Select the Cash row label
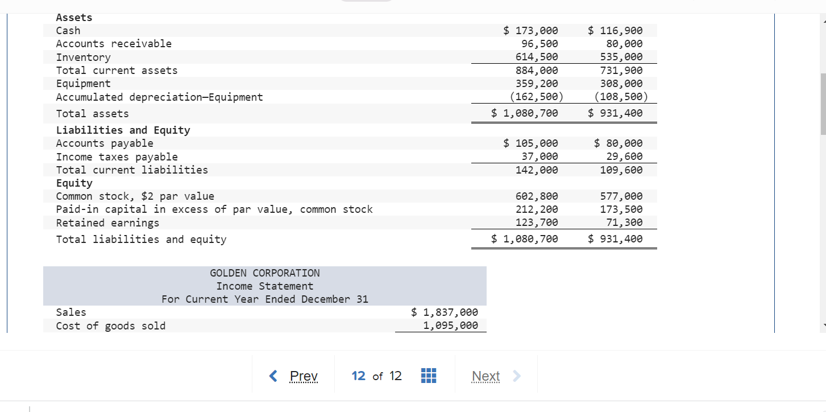The width and height of the screenshot is (826, 412). tap(68, 31)
